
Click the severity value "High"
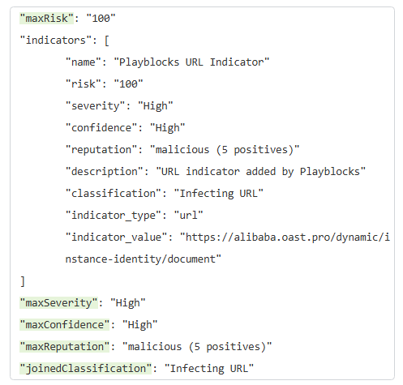click(156, 106)
